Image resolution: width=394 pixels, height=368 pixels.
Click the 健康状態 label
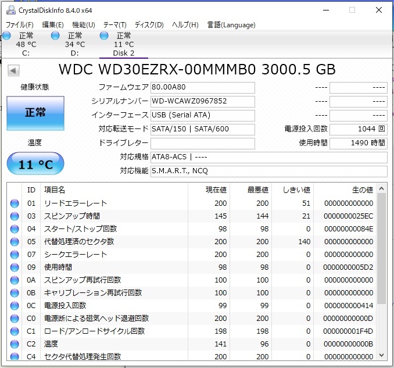pyautogui.click(x=35, y=87)
